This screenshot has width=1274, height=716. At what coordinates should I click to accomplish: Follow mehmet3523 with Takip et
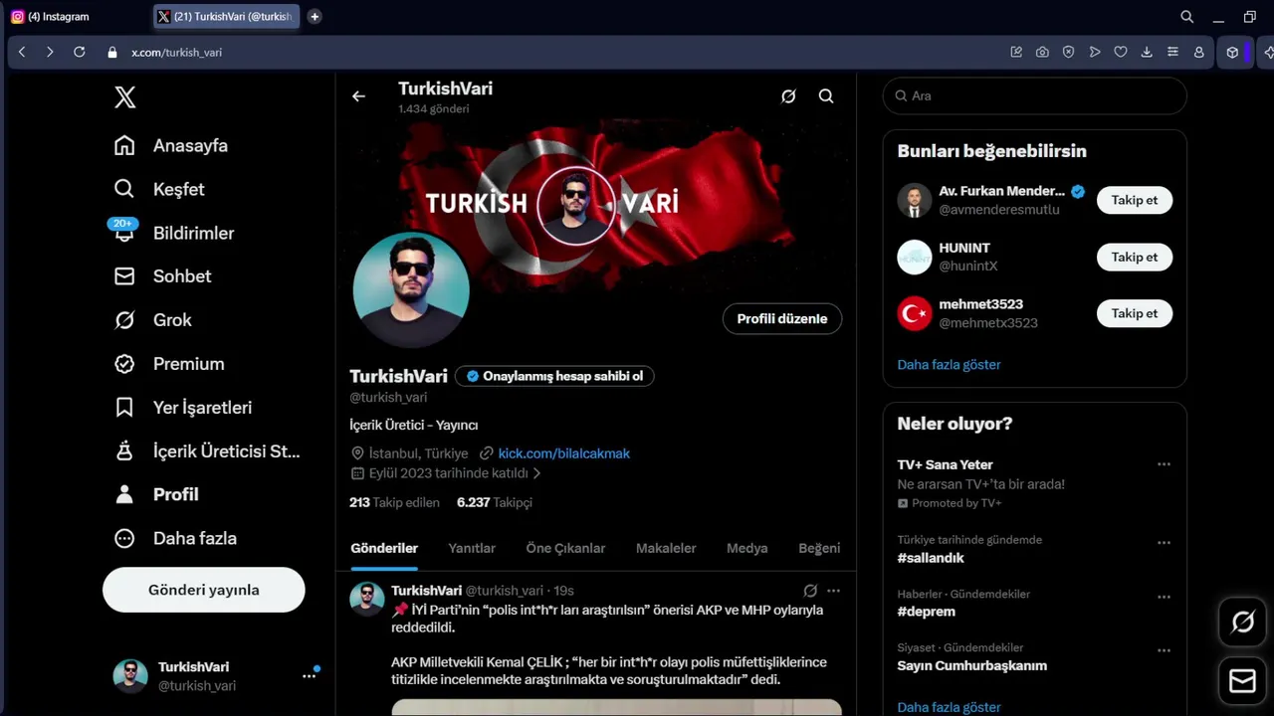pos(1135,313)
